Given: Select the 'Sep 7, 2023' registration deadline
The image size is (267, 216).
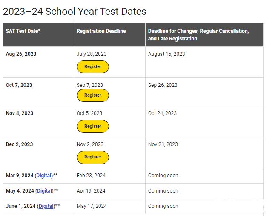Looking at the screenshot, I should click(x=90, y=85).
